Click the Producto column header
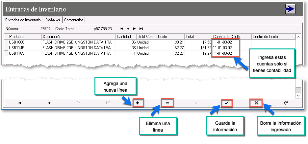Viewport: 308px width, 144px height. coord(25,37)
